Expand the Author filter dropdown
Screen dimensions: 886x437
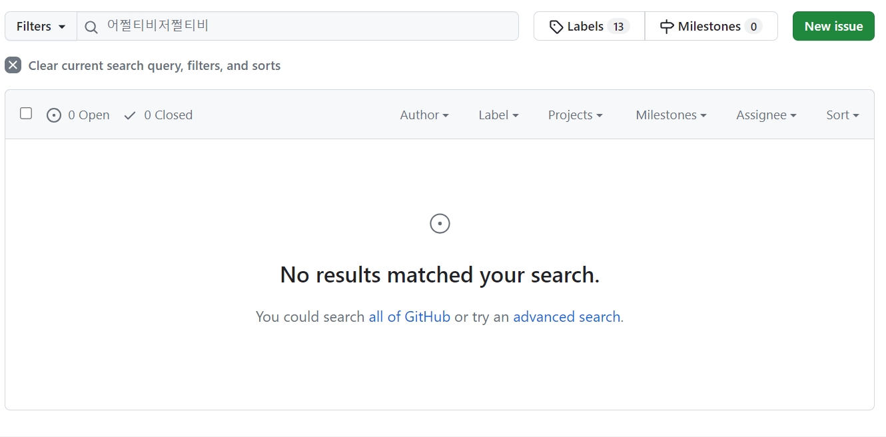pyautogui.click(x=424, y=115)
